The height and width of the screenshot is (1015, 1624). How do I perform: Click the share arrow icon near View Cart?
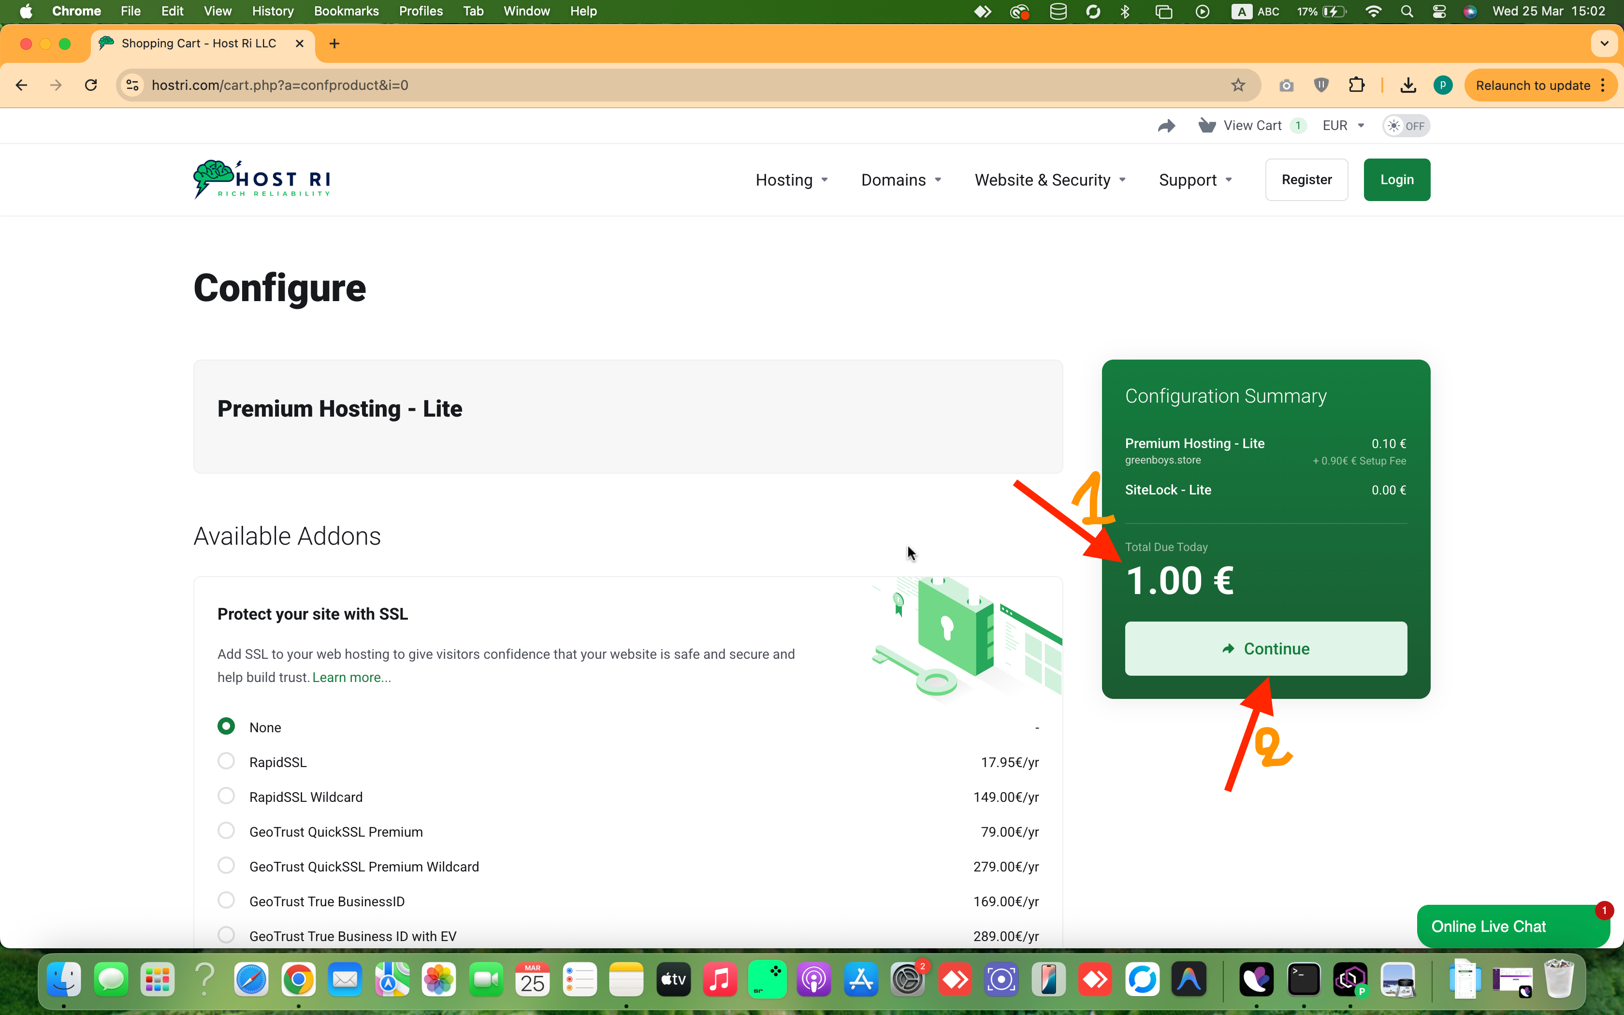pyautogui.click(x=1166, y=126)
